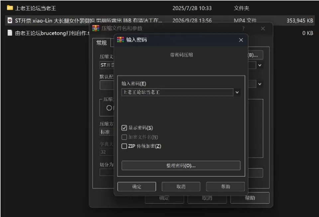Click the folder icon beside 上老王论坛当老王
This screenshot has width=319, height=217.
10,8
